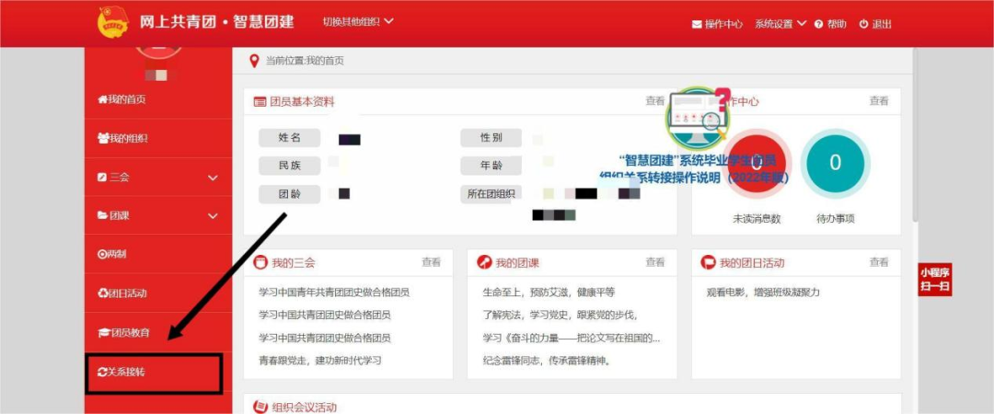
Task: Click the edit icon beside 三会
Action: tap(101, 178)
